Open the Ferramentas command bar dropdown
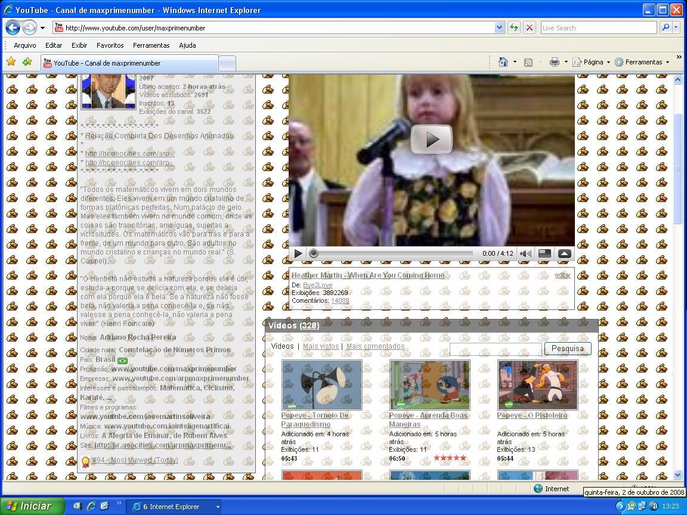 click(642, 62)
